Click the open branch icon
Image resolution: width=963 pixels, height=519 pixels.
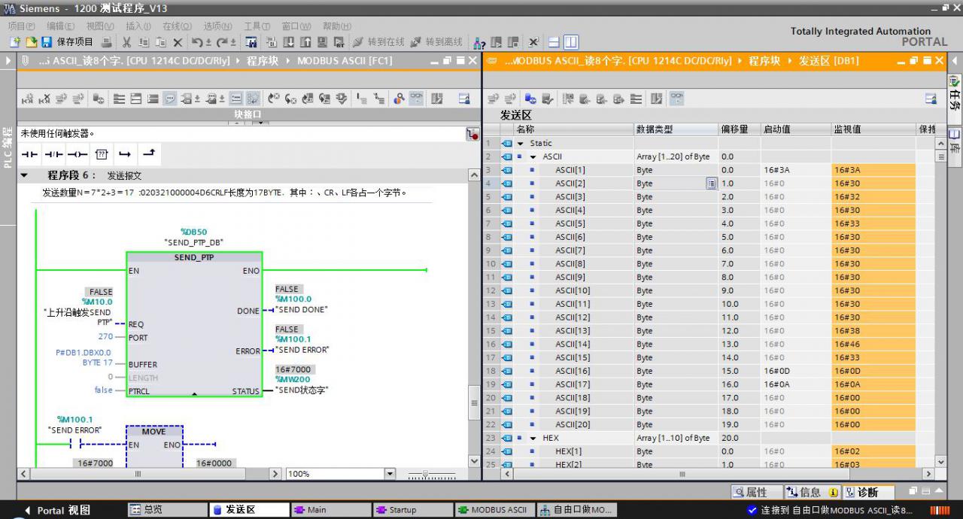coord(125,154)
